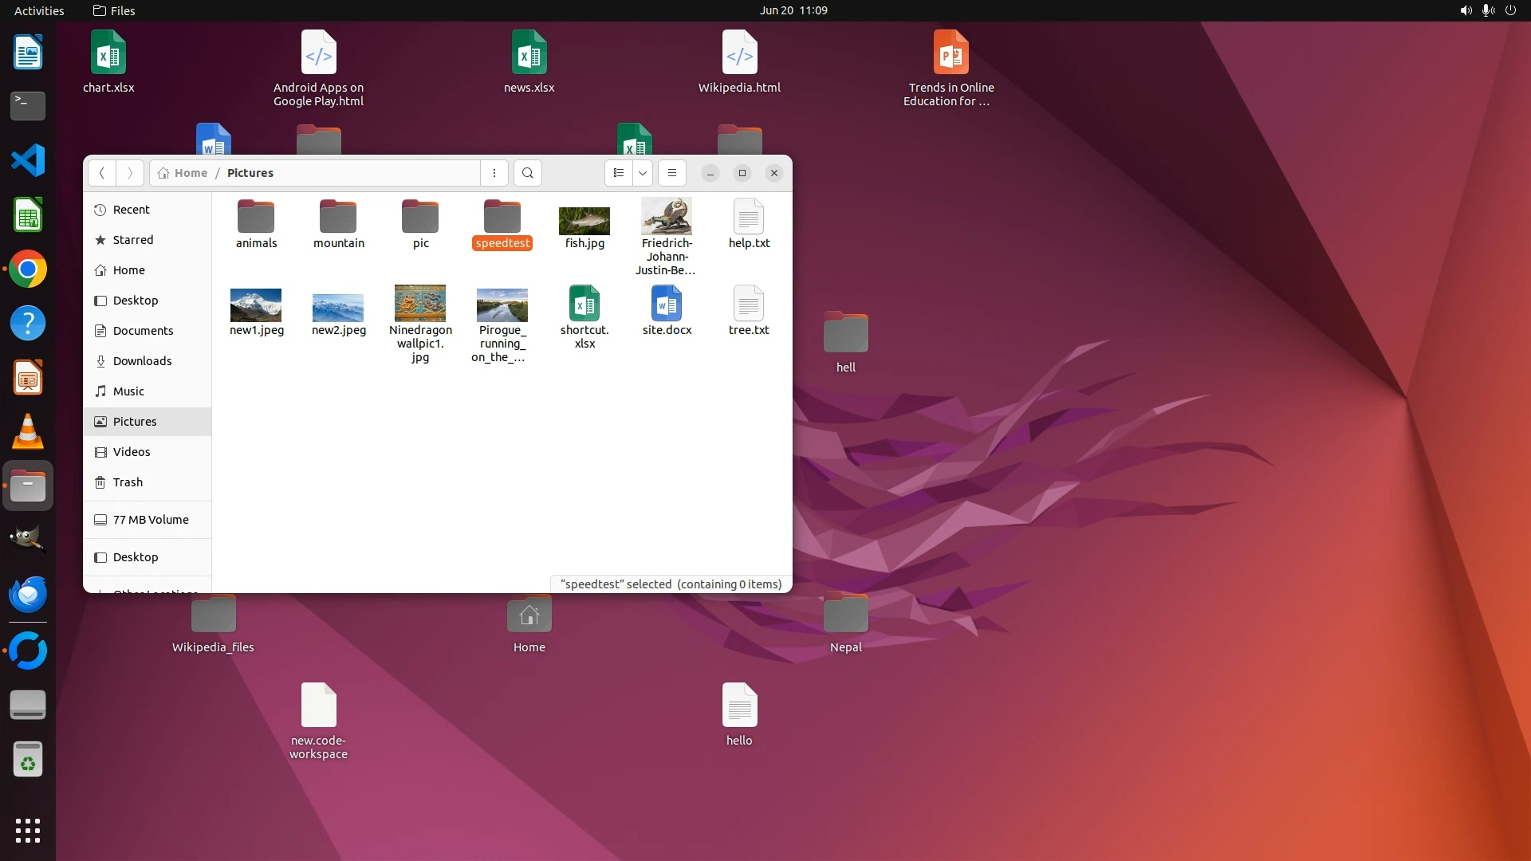Select shortcut.xlsx spreadsheet file icon
The width and height of the screenshot is (1531, 861).
point(584,304)
